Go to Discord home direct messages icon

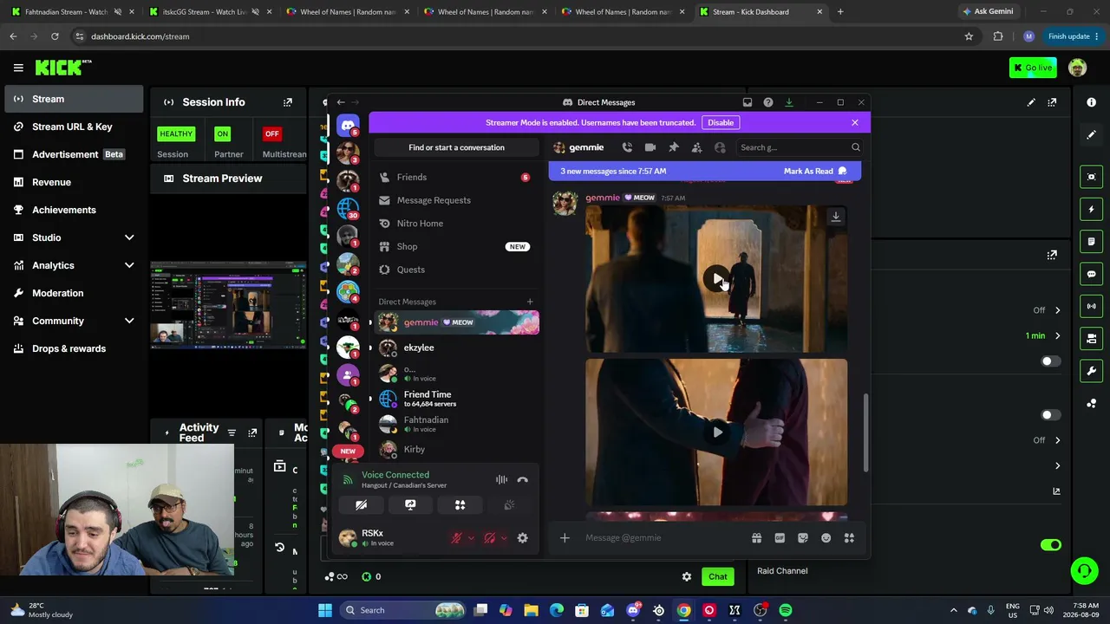tap(348, 126)
